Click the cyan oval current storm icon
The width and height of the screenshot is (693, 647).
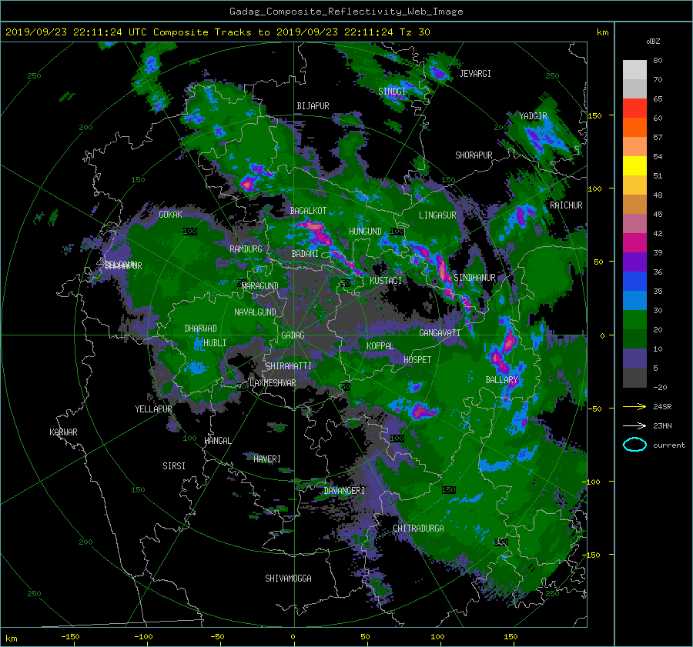pos(634,445)
